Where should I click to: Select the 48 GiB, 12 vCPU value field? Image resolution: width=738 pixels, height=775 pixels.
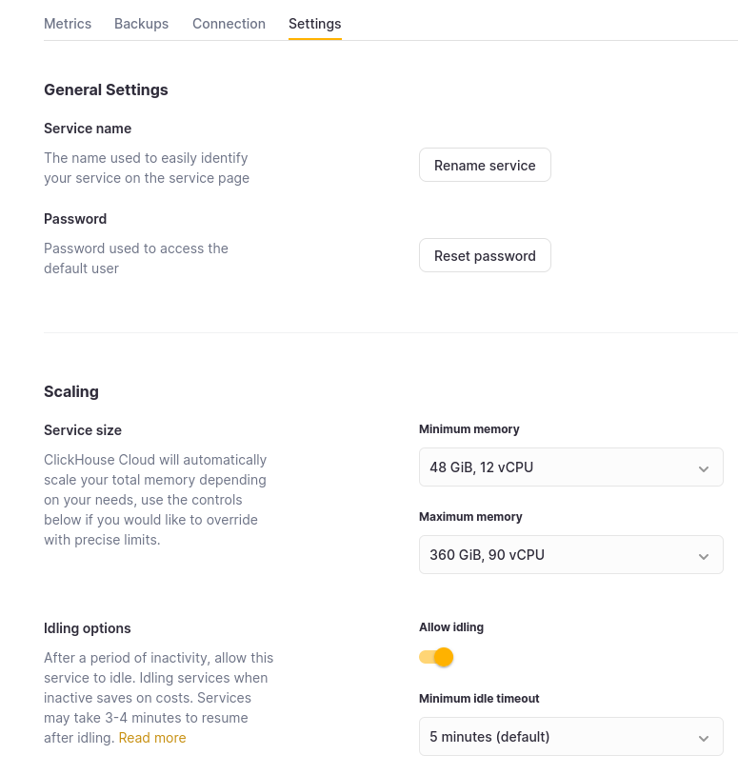[481, 467]
